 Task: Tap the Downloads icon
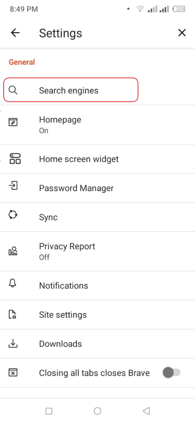tap(13, 343)
